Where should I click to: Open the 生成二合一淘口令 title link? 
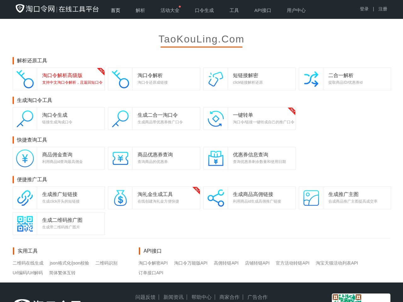158,115
